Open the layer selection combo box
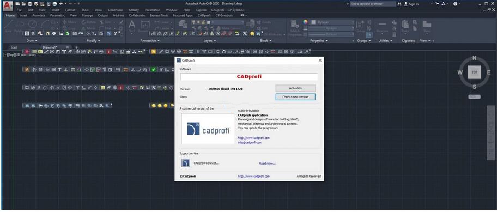503x212 pixels. pyautogui.click(x=217, y=22)
